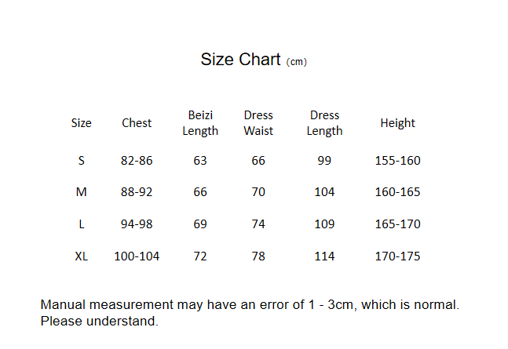Click dress length value 104
The image size is (508, 349).
pyautogui.click(x=324, y=192)
